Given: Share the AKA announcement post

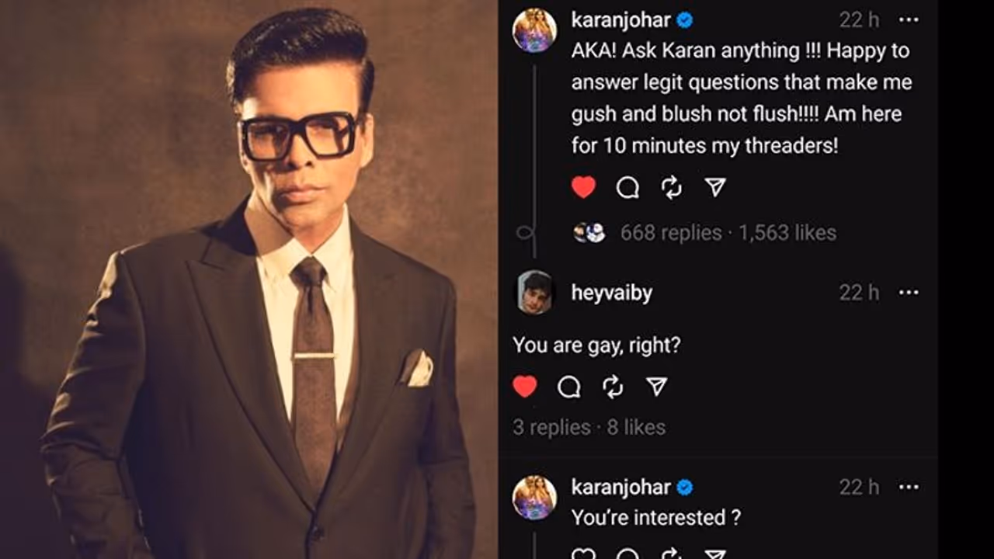Looking at the screenshot, I should pos(715,187).
